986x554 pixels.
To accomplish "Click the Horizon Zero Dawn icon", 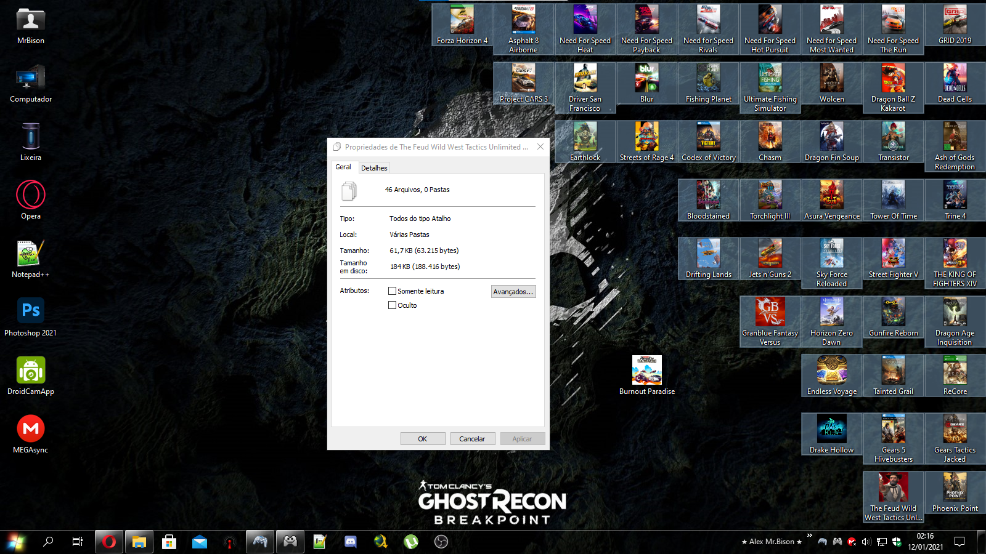I will pyautogui.click(x=831, y=322).
